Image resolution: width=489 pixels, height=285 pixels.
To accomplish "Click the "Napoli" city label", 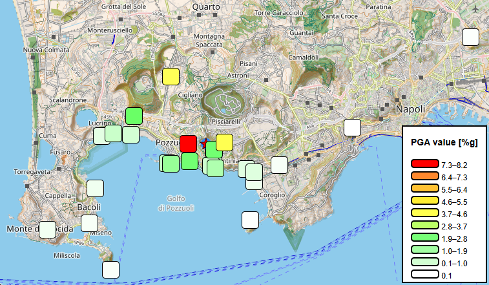I will coord(410,109).
